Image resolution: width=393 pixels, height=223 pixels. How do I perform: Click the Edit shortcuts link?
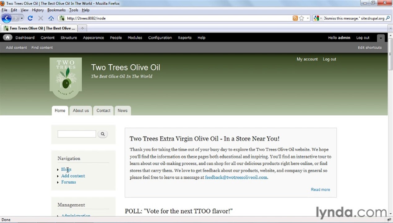tap(370, 47)
